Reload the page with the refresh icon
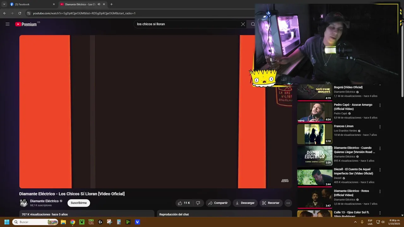The image size is (404, 227). (x=20, y=13)
